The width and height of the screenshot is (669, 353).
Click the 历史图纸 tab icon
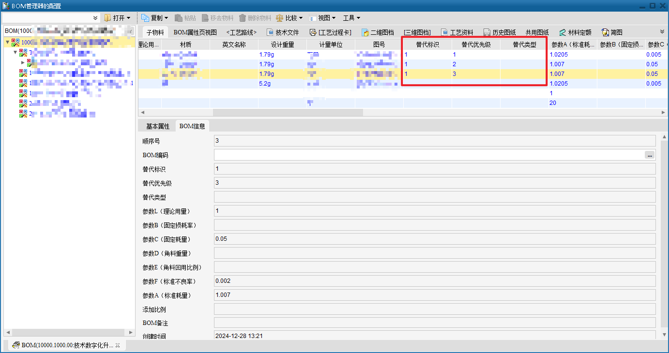pos(487,32)
